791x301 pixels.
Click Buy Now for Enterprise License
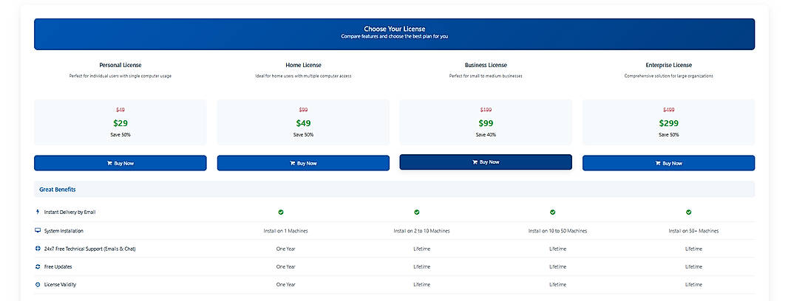tap(668, 163)
